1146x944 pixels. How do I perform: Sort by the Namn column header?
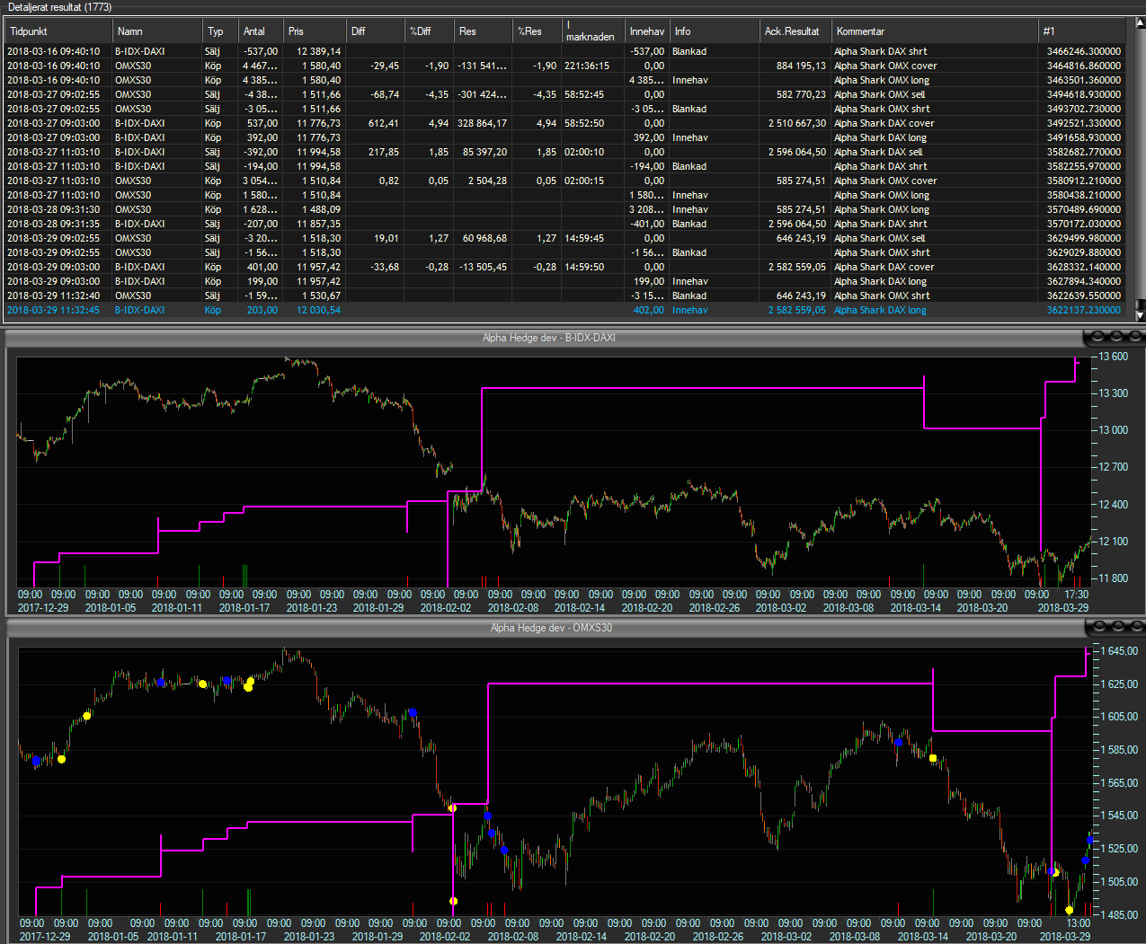(157, 31)
